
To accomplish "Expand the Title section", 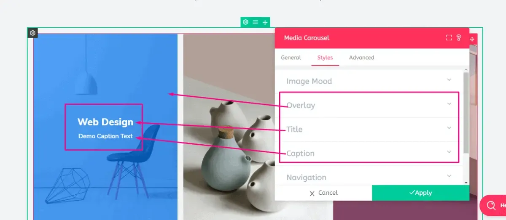I will tap(369, 129).
